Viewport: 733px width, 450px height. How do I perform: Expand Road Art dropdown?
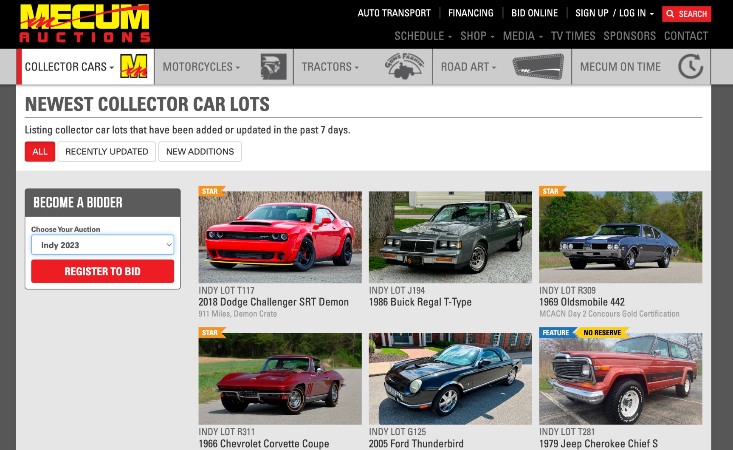[468, 67]
